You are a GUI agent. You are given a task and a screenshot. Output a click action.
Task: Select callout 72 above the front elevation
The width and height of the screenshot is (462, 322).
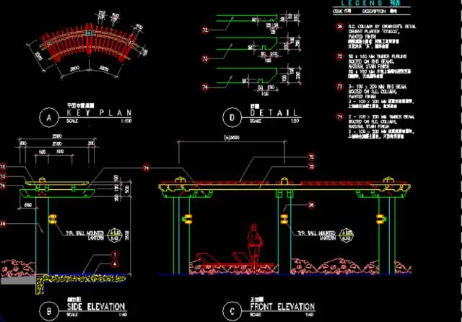coord(311,157)
